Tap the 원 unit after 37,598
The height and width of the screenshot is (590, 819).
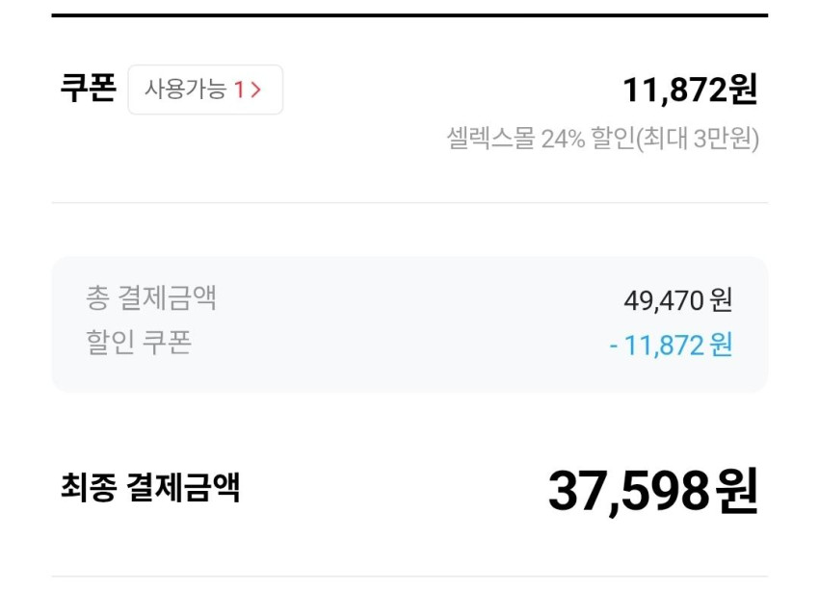[x=737, y=491]
